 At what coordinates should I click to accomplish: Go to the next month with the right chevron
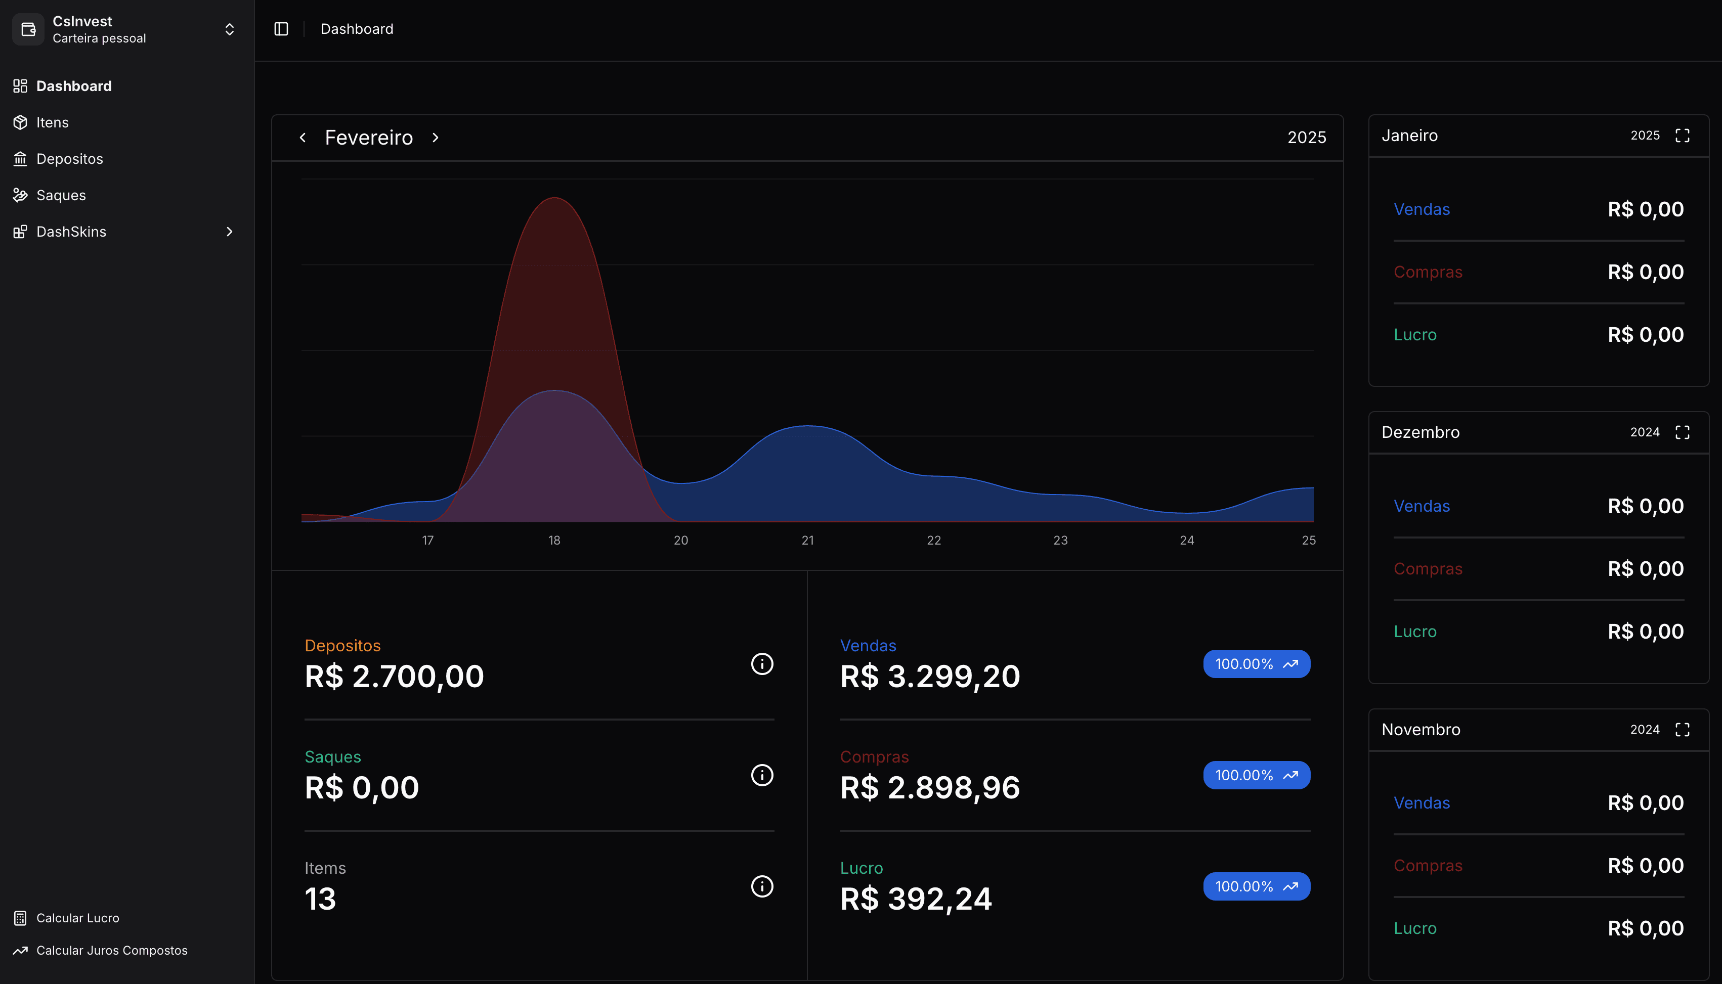(x=436, y=137)
